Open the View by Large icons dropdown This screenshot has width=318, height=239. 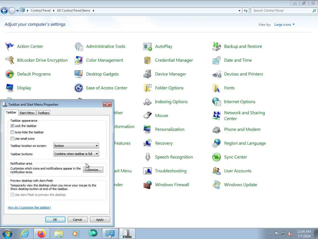pyautogui.click(x=284, y=25)
